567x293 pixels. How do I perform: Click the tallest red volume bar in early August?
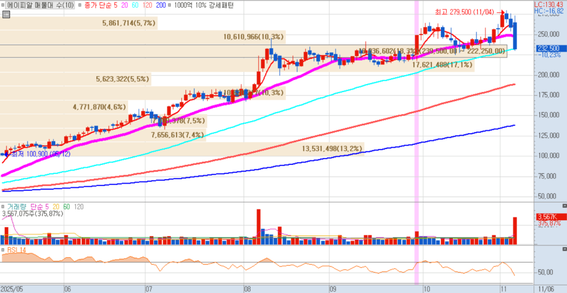258,227
